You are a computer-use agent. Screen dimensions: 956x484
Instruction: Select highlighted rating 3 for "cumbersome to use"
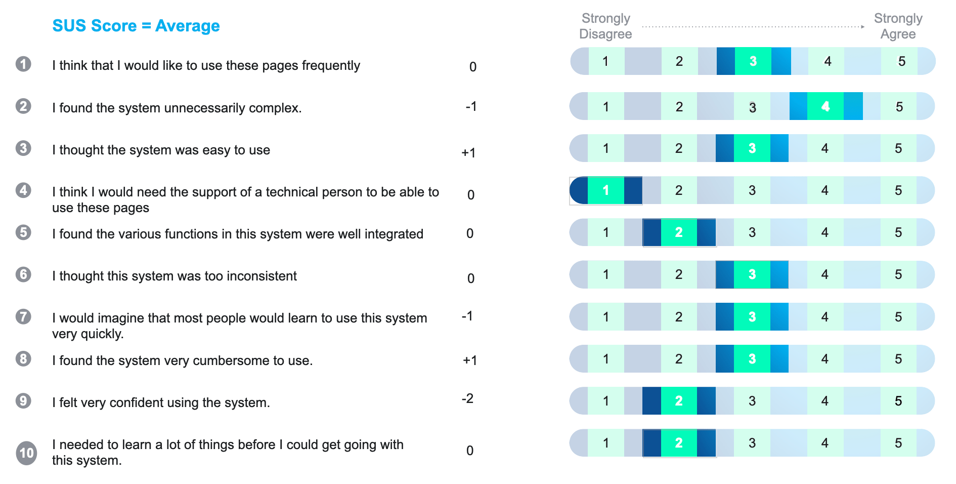[x=752, y=359]
